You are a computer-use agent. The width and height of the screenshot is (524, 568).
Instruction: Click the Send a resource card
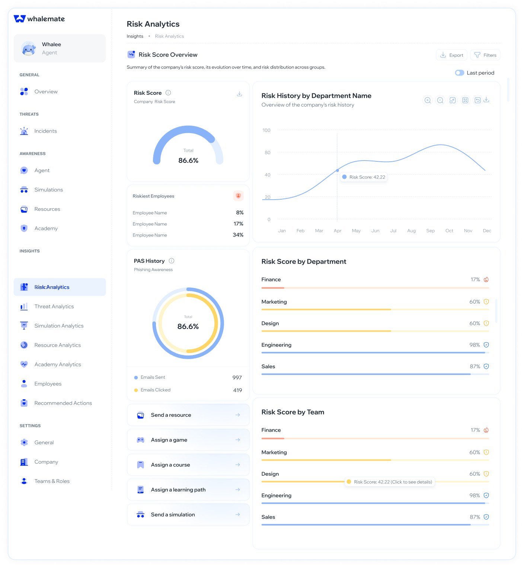click(188, 415)
